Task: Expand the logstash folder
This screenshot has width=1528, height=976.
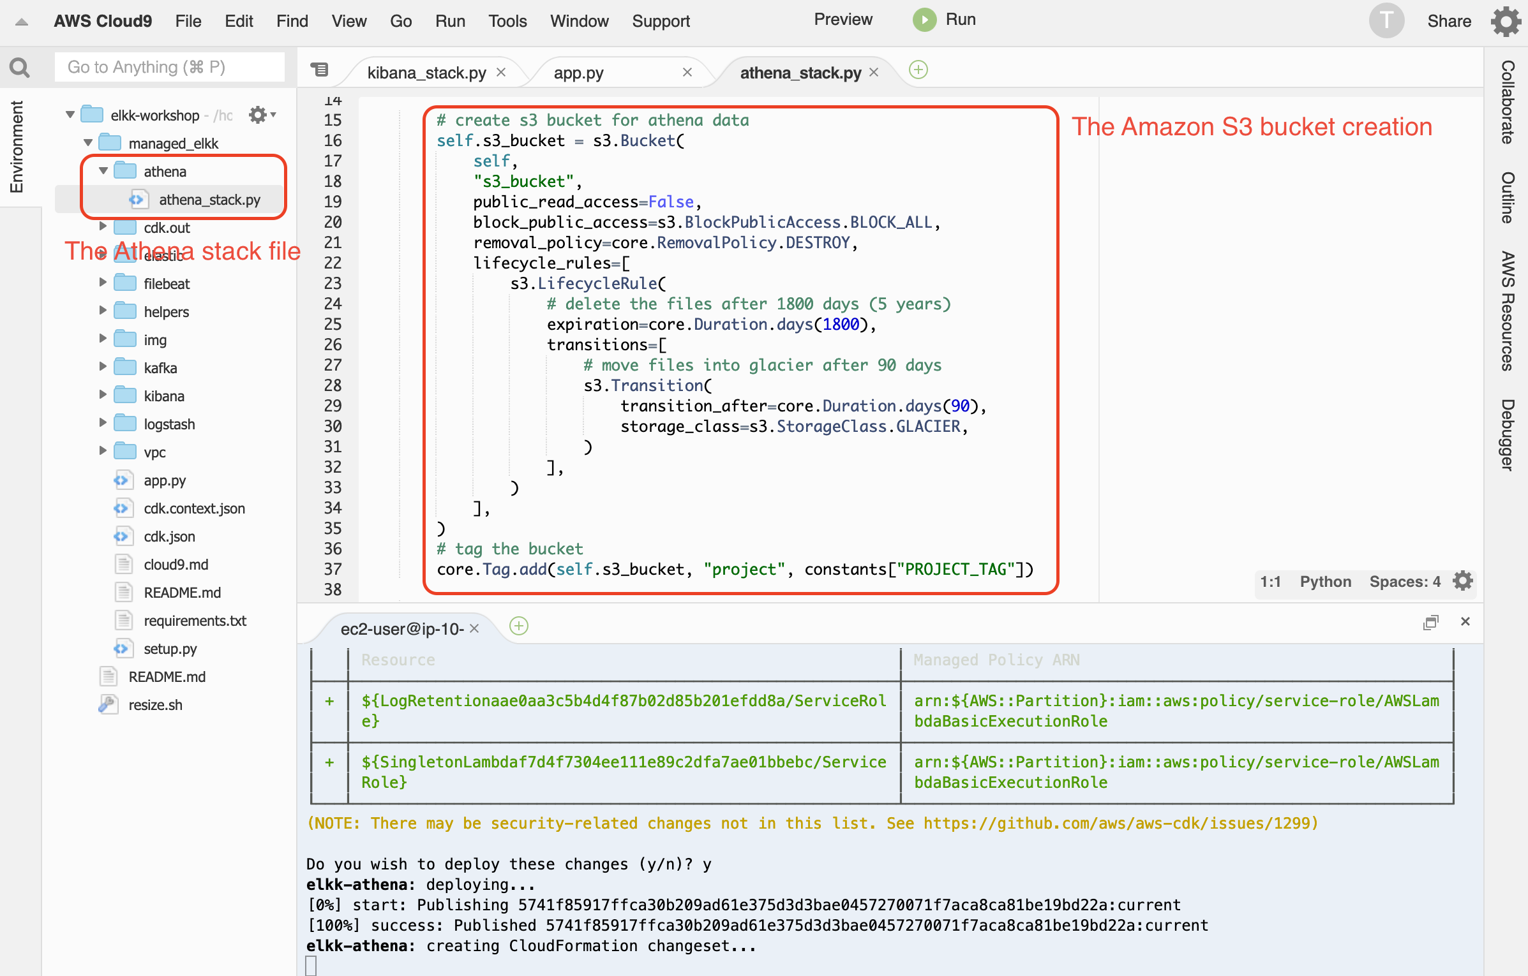Action: coord(103,423)
